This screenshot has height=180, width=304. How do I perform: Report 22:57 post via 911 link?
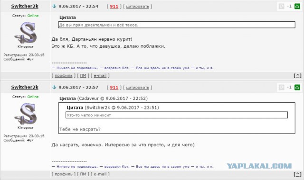click(x=114, y=87)
